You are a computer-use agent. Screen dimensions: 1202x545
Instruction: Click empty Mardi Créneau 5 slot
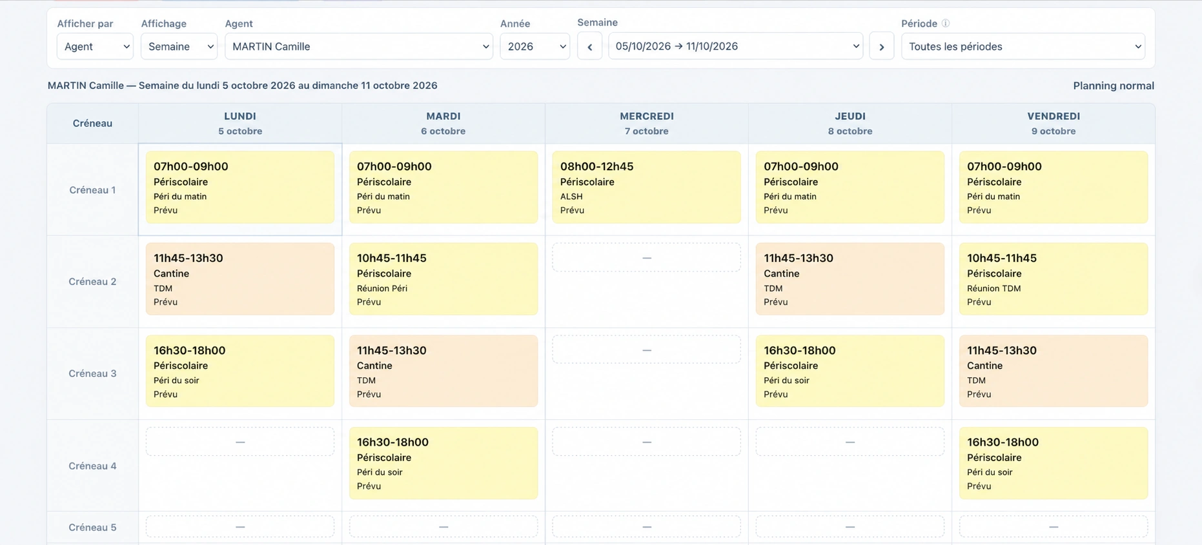point(443,527)
